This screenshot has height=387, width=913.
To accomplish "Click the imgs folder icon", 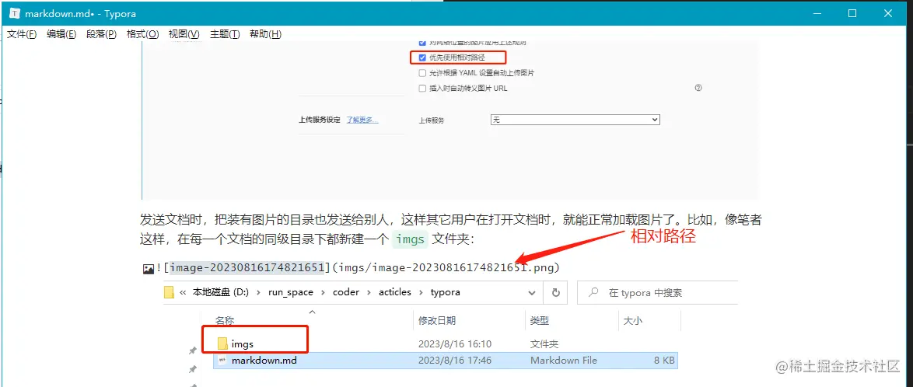I will (x=222, y=344).
